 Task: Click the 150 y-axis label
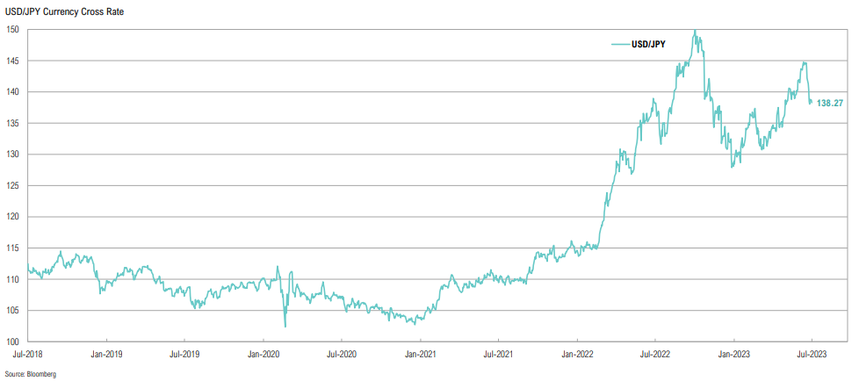11,30
